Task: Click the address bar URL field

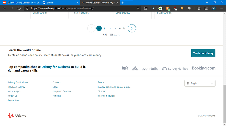Action: [x=83, y=8]
